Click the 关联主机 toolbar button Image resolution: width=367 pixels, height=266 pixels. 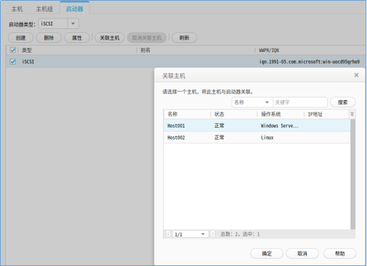point(110,38)
